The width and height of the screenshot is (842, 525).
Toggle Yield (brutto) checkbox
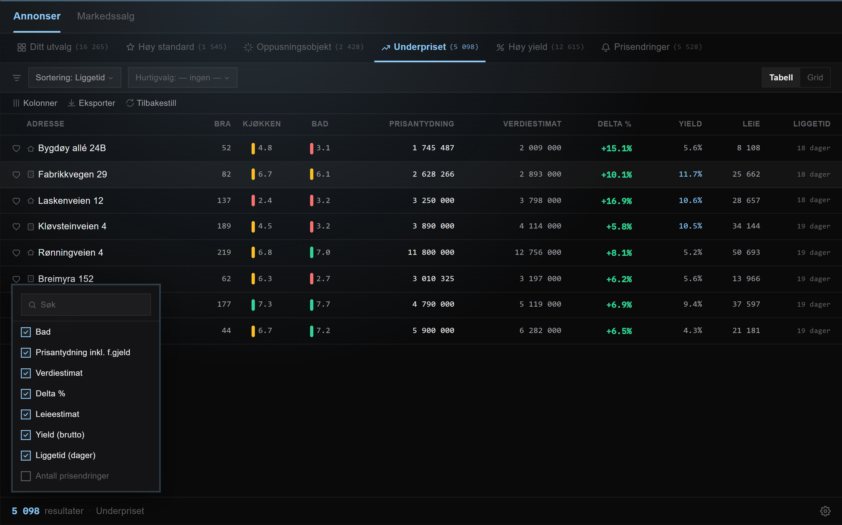pyautogui.click(x=26, y=435)
